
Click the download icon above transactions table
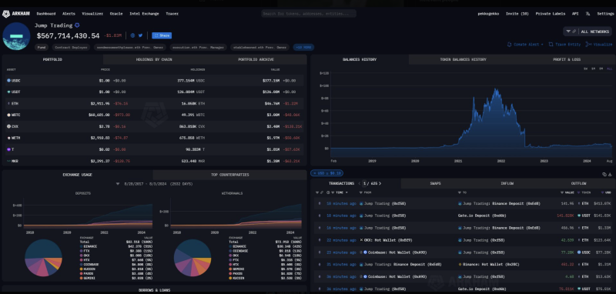coord(610,174)
